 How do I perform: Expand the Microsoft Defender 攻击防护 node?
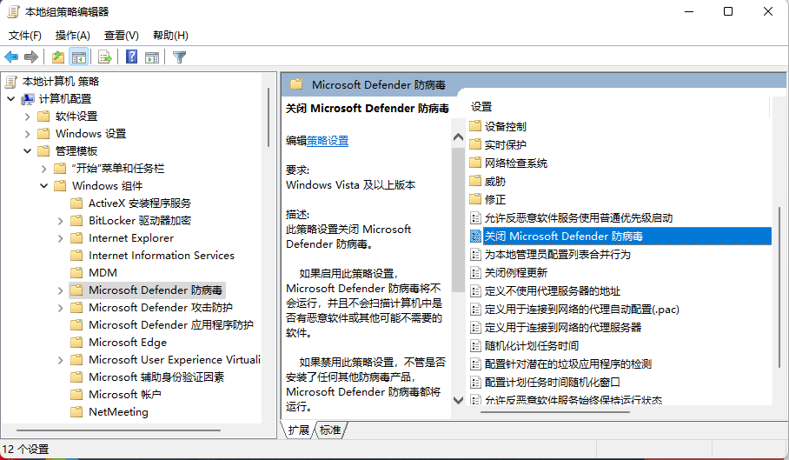click(60, 308)
